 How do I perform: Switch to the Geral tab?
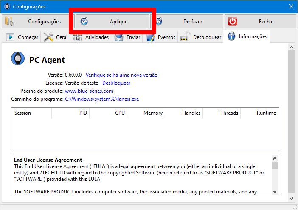click(55, 37)
